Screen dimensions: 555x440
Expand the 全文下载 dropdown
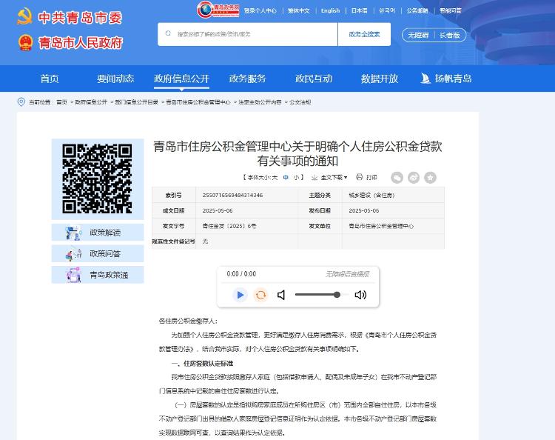(x=334, y=177)
